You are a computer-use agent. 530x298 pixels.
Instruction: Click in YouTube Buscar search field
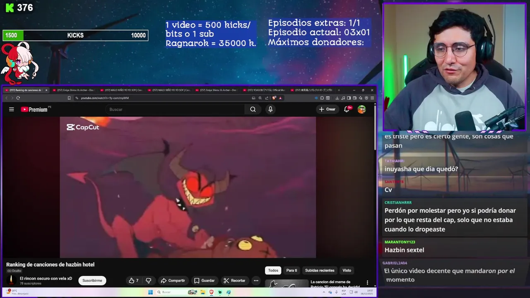click(x=175, y=109)
